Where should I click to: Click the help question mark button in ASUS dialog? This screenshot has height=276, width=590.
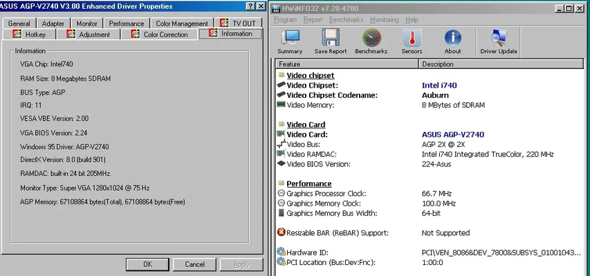click(x=250, y=6)
